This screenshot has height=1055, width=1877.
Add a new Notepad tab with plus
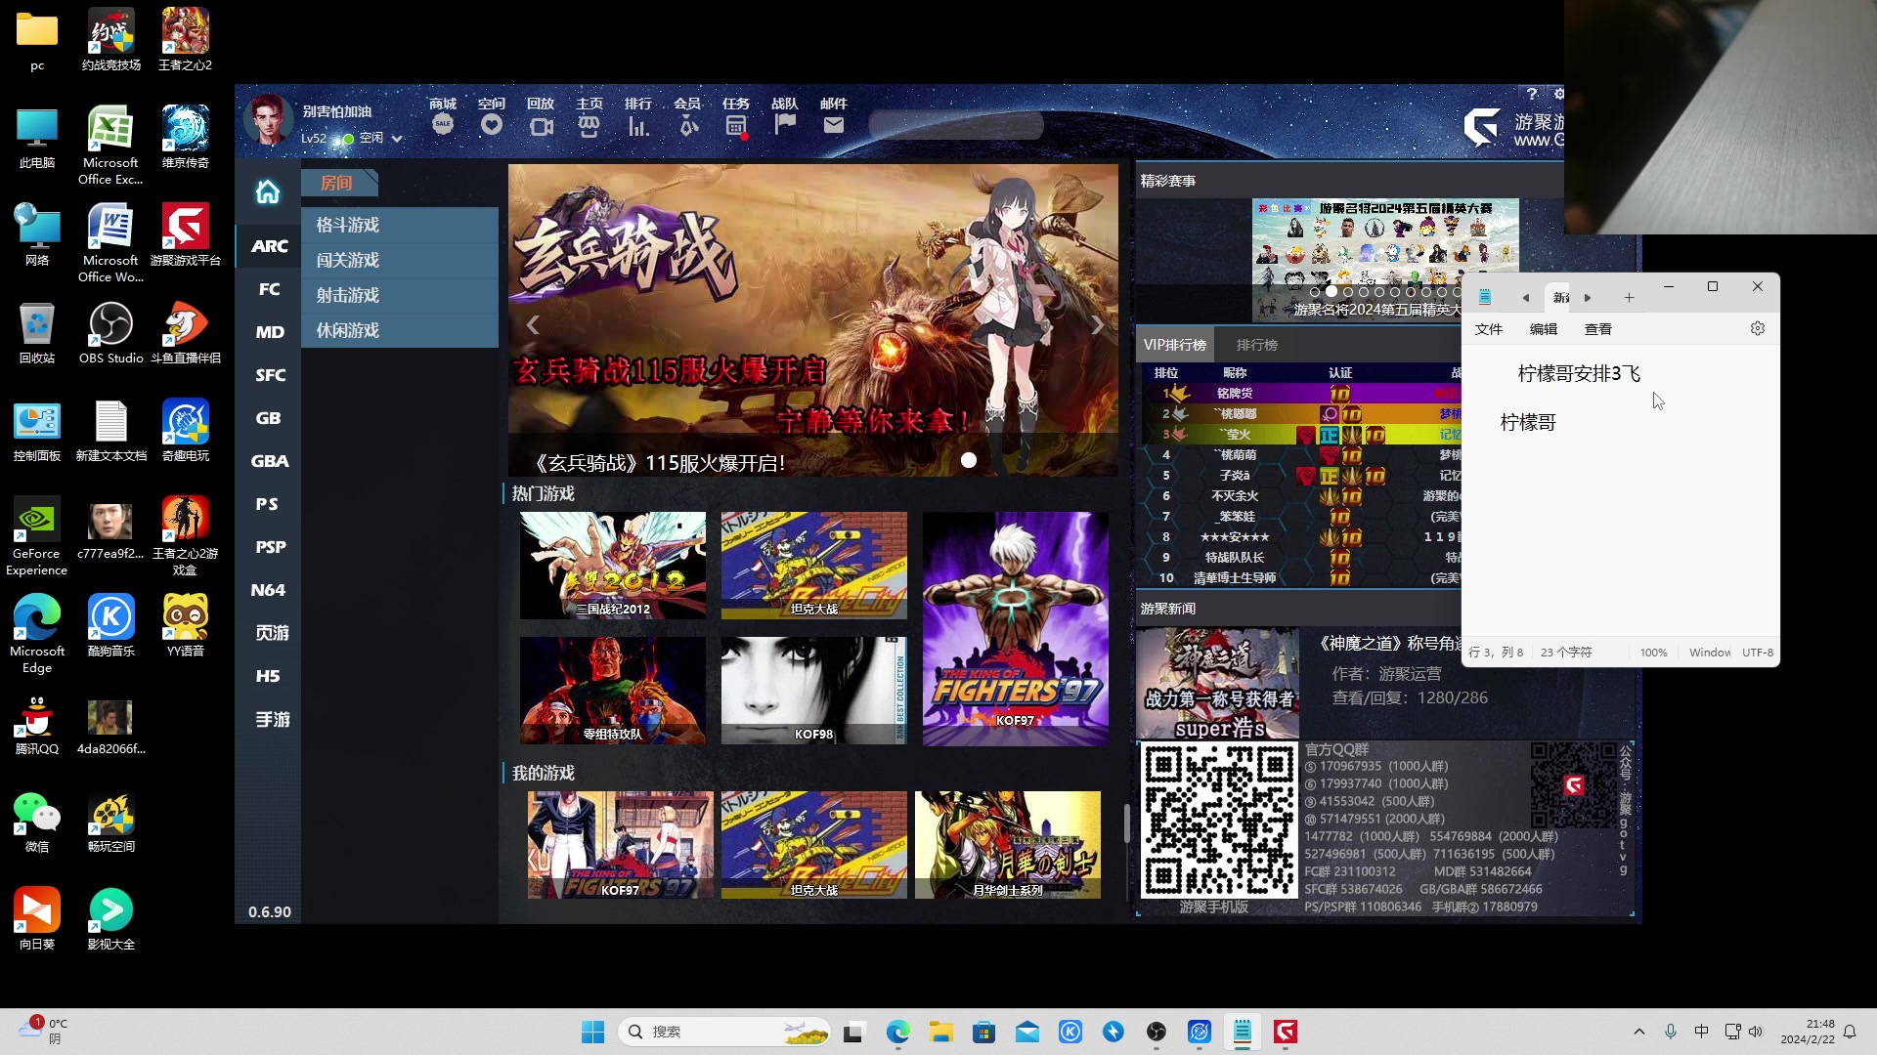[1629, 298]
